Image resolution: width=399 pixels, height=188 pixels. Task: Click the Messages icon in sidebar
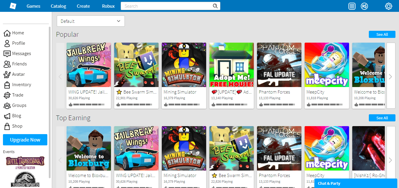click(7, 54)
